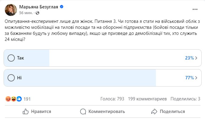The image size is (205, 119).
Task: Click the share arrow Поделиться icon
Action: [x=154, y=111]
